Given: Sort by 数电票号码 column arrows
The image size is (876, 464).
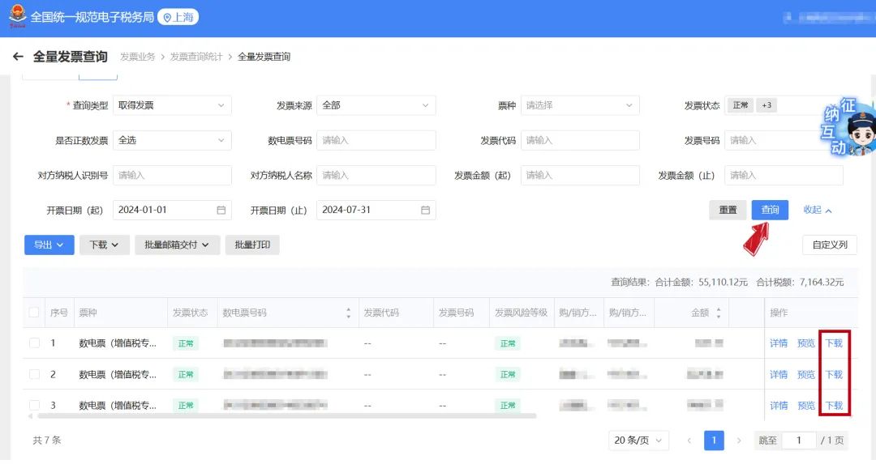Looking at the screenshot, I should tap(349, 313).
